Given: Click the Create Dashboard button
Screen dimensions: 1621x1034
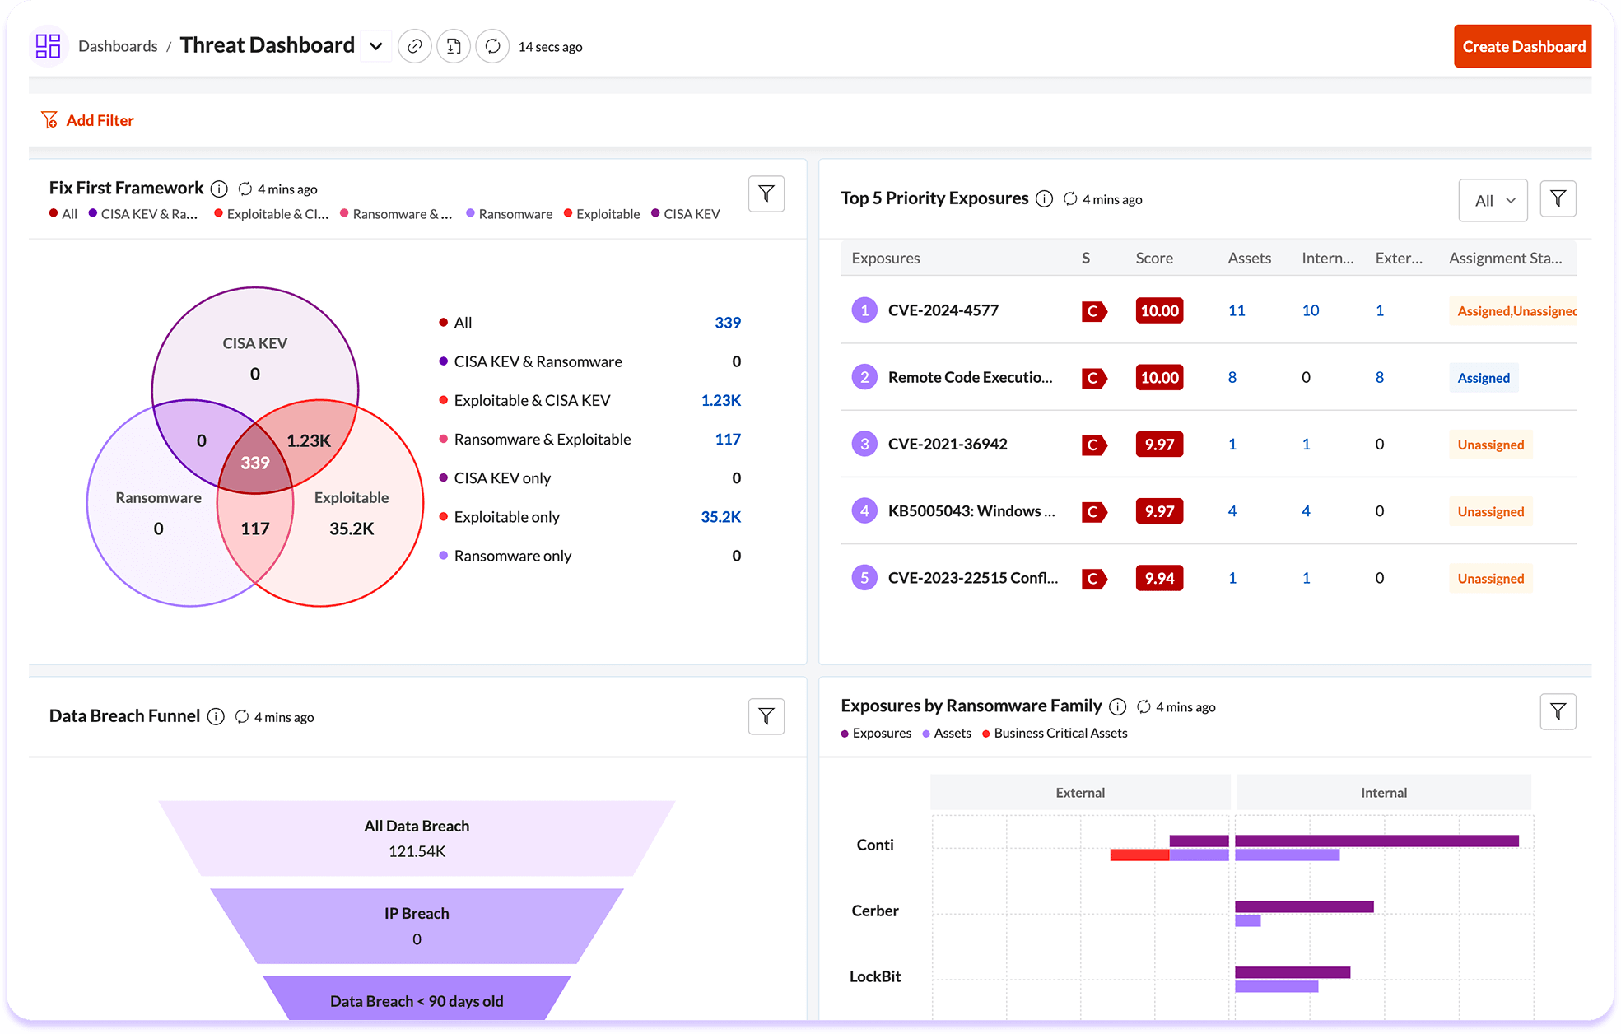Looking at the screenshot, I should click(1521, 46).
